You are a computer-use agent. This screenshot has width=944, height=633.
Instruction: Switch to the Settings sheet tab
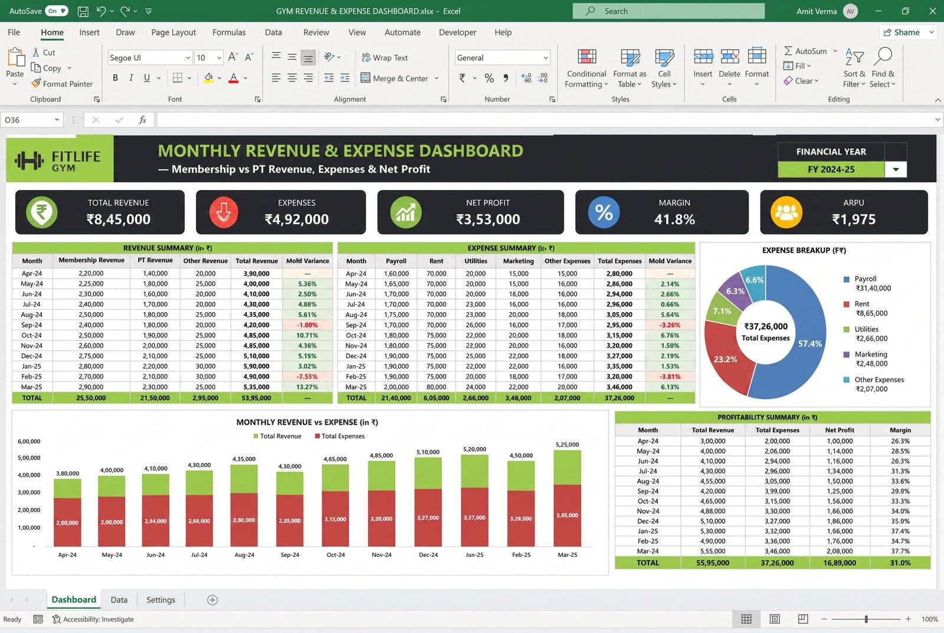point(160,600)
